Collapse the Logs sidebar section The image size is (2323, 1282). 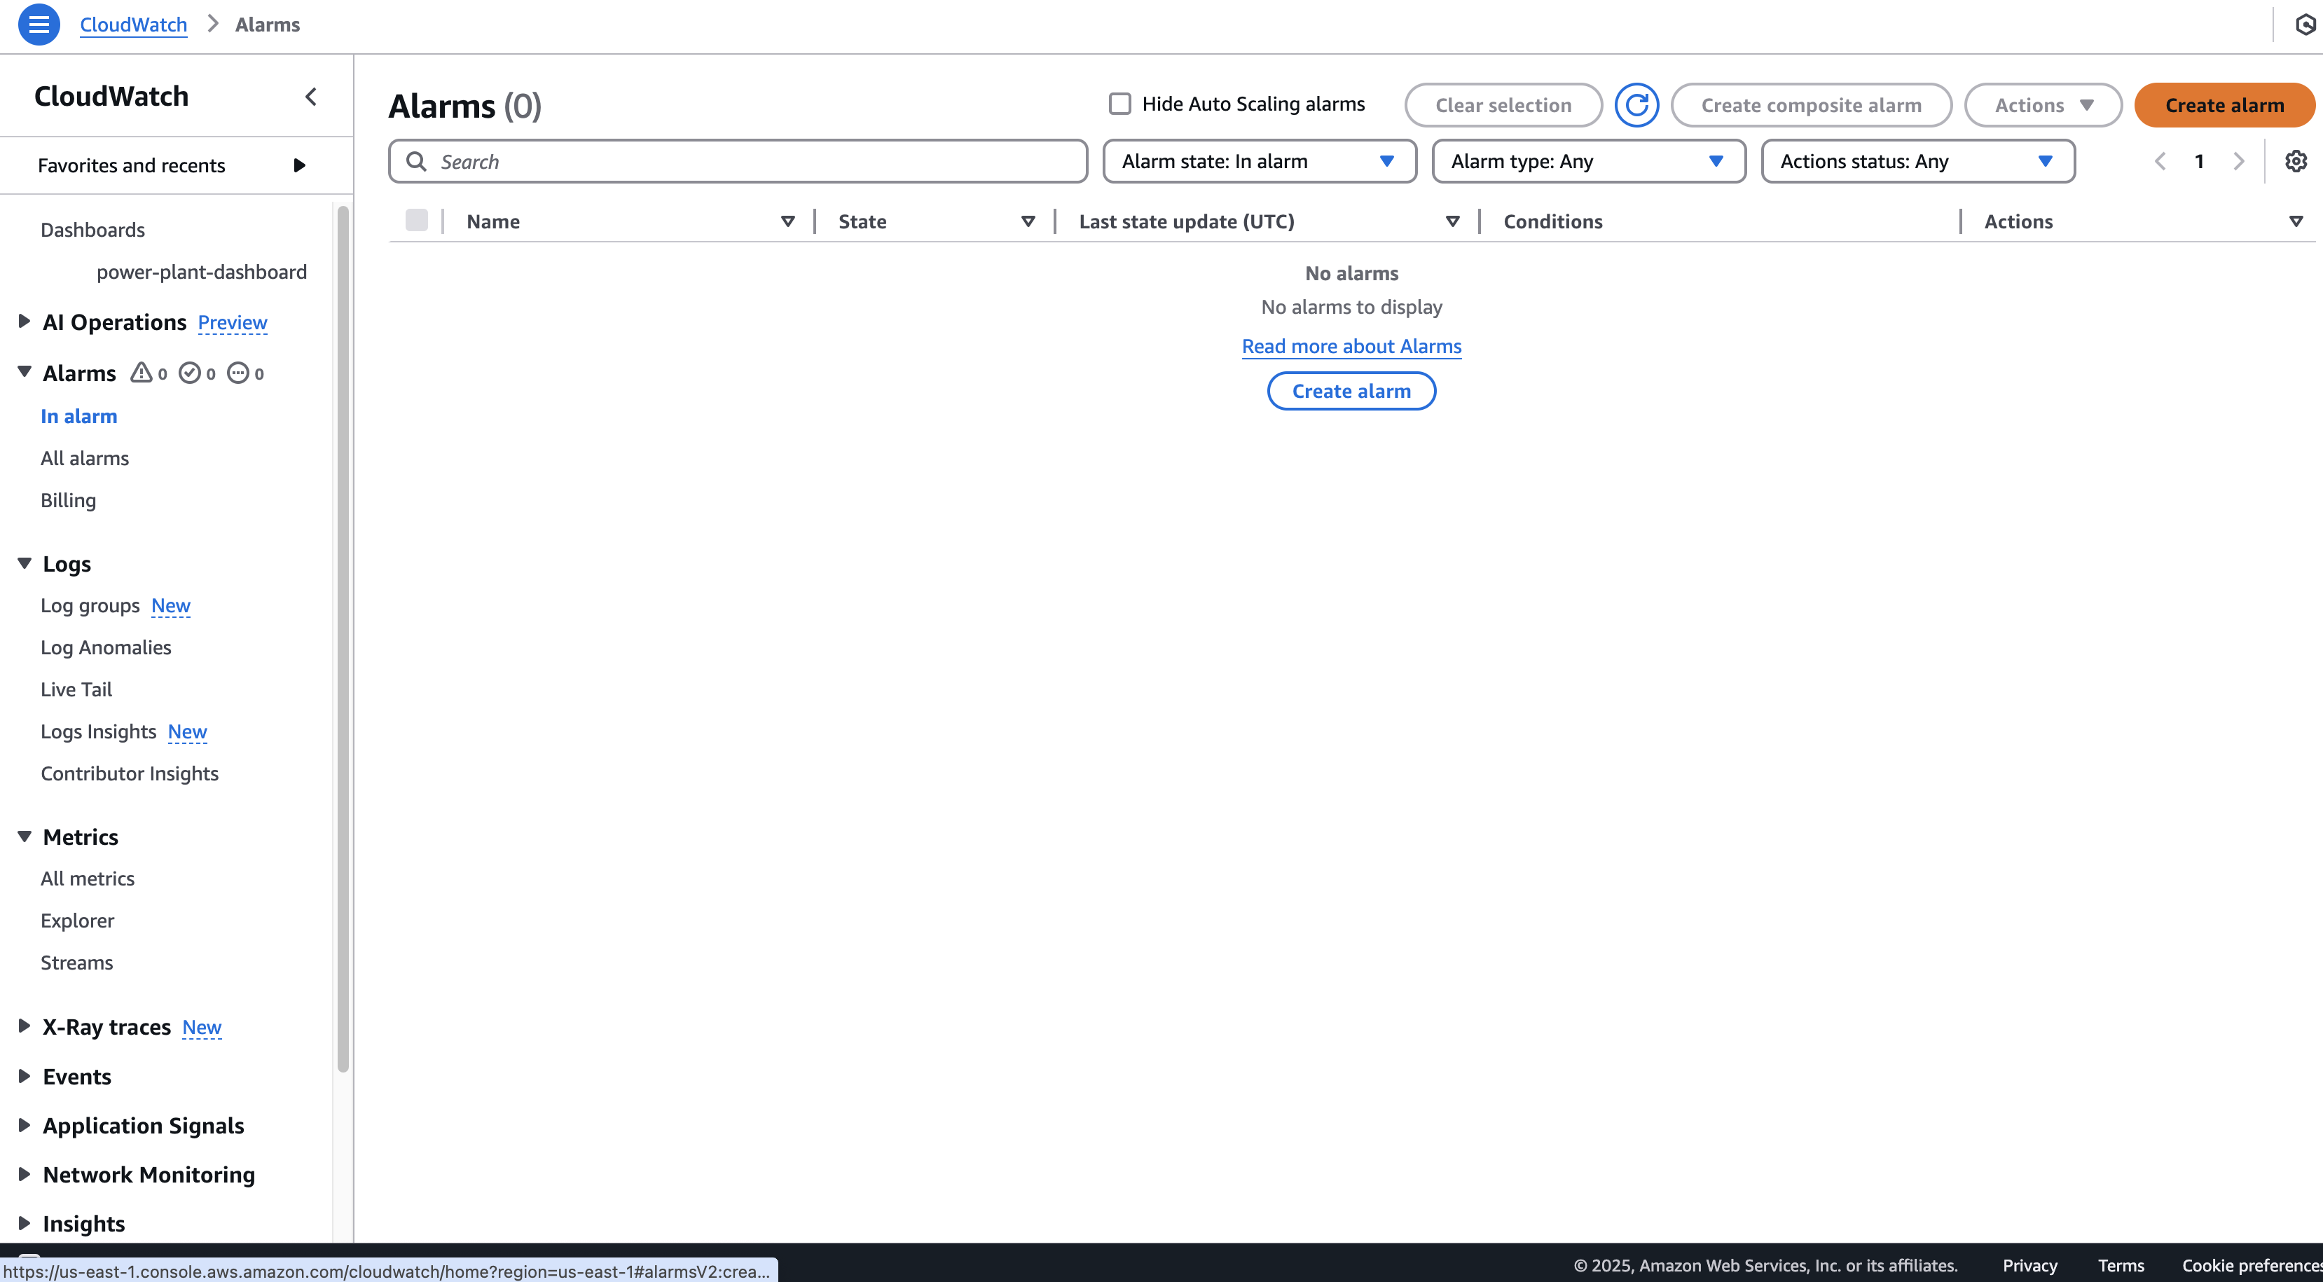click(25, 563)
